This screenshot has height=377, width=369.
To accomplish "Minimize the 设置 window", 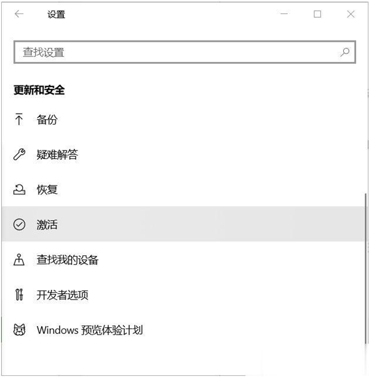I will 284,14.
